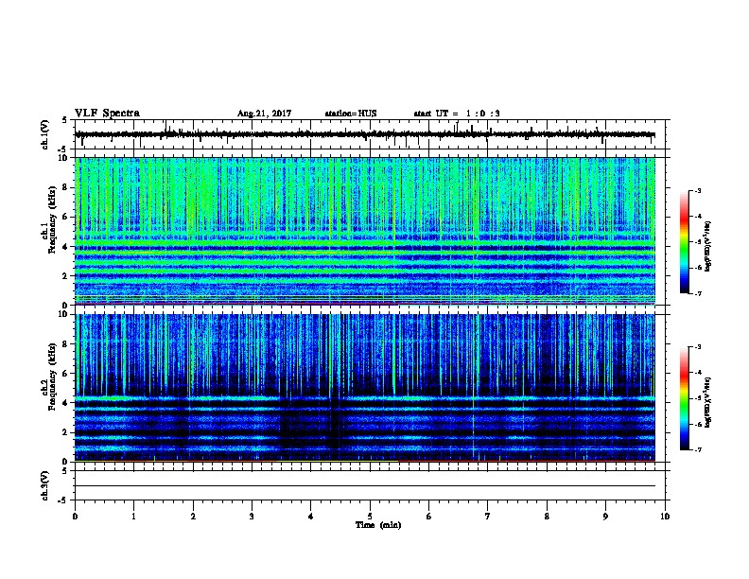Click the ch.1 spectrogram color bar

pyautogui.click(x=684, y=242)
